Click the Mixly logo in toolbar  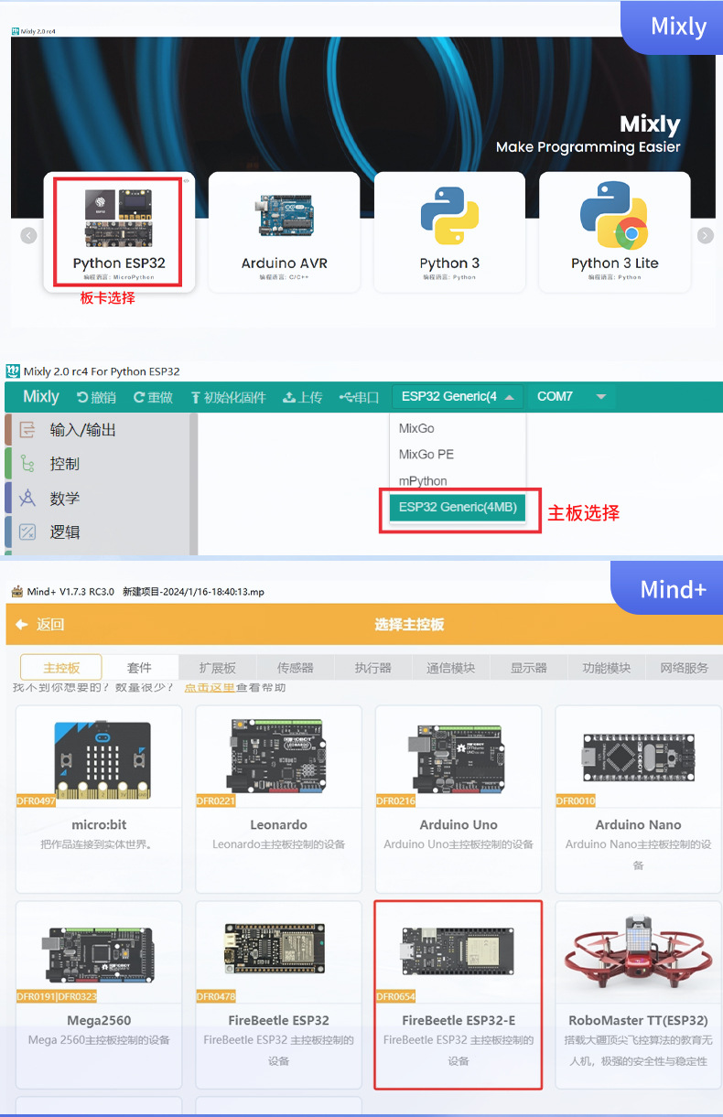pyautogui.click(x=41, y=396)
